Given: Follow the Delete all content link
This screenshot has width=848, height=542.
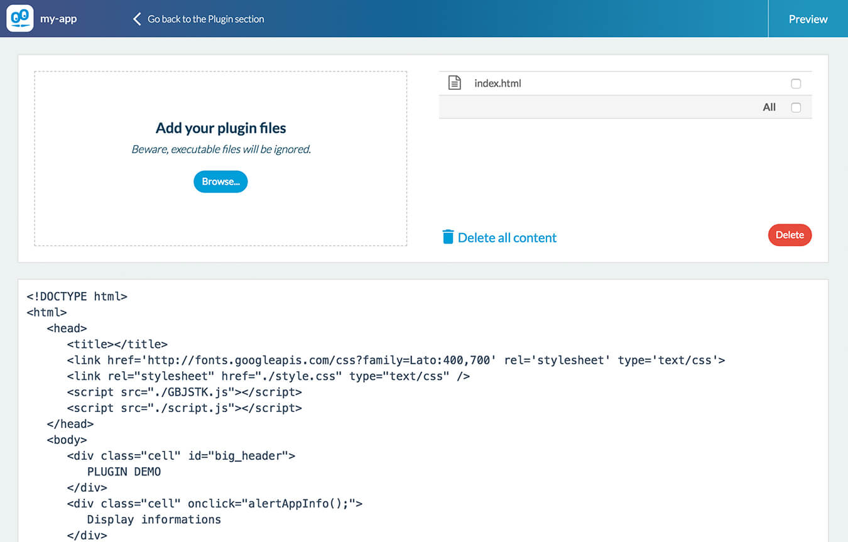Looking at the screenshot, I should pyautogui.click(x=507, y=237).
